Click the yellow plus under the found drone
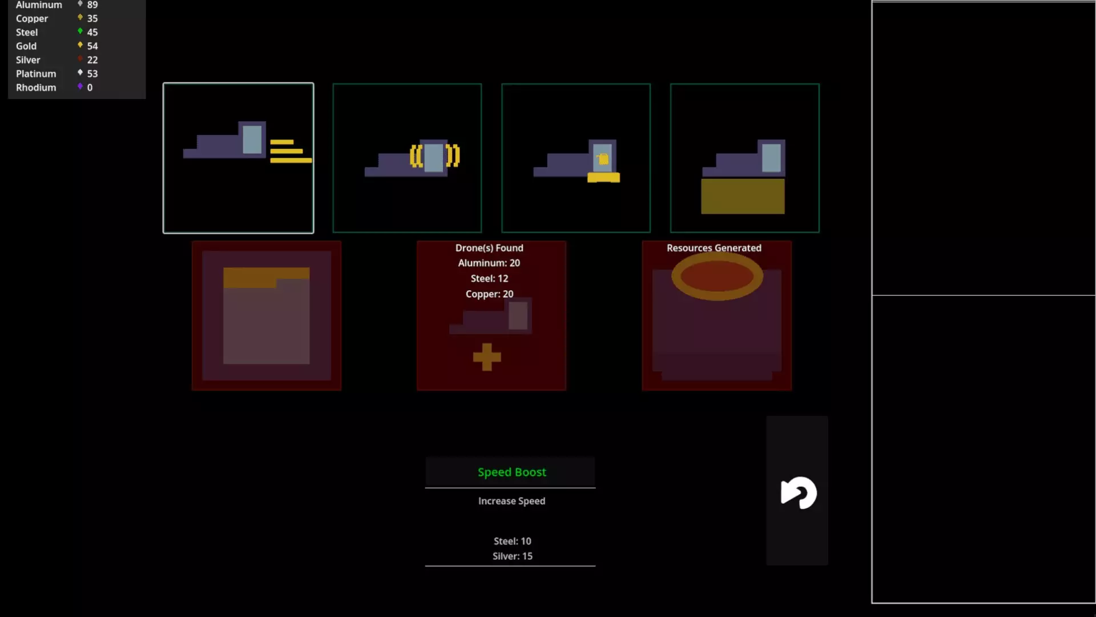The image size is (1096, 617). pyautogui.click(x=487, y=357)
